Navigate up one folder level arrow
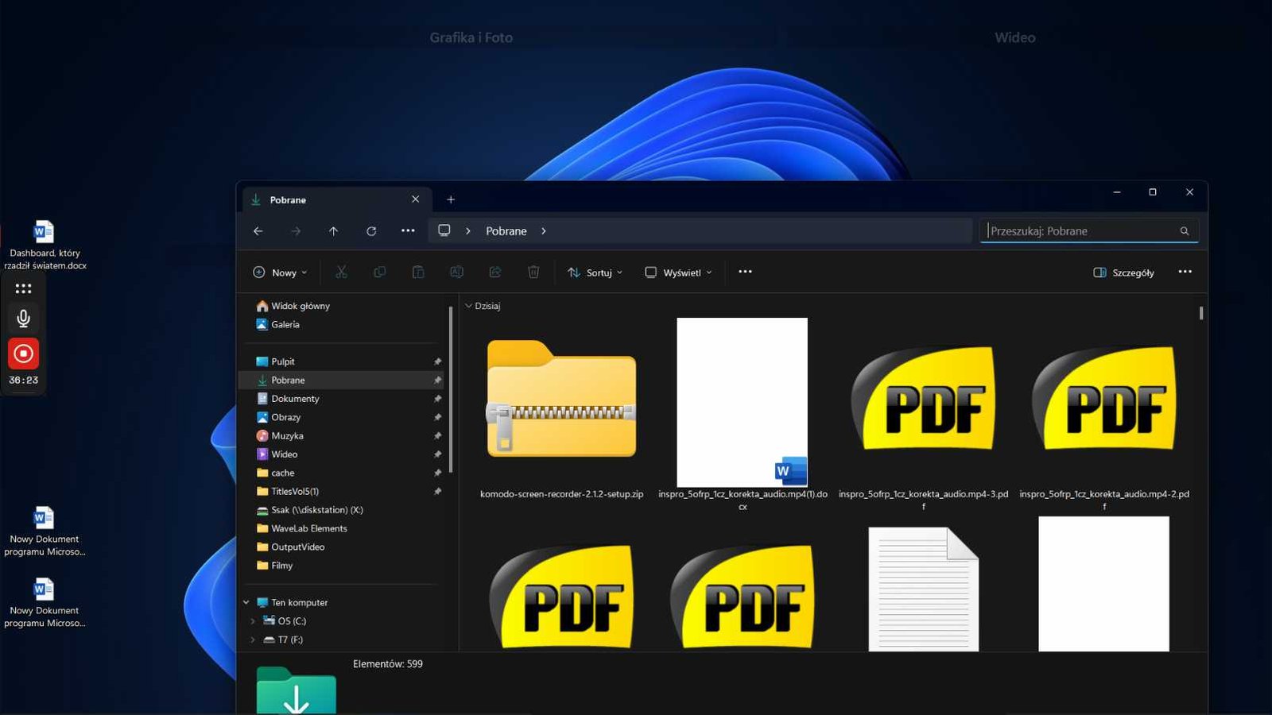The image size is (1272, 715). point(333,231)
